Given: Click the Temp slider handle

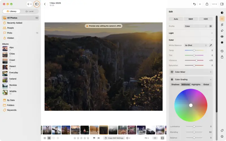Looking at the screenshot, I should [194, 50].
